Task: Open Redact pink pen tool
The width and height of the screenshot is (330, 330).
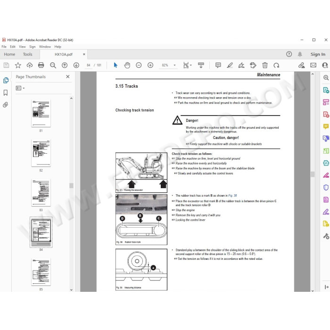Action: (x=326, y=175)
